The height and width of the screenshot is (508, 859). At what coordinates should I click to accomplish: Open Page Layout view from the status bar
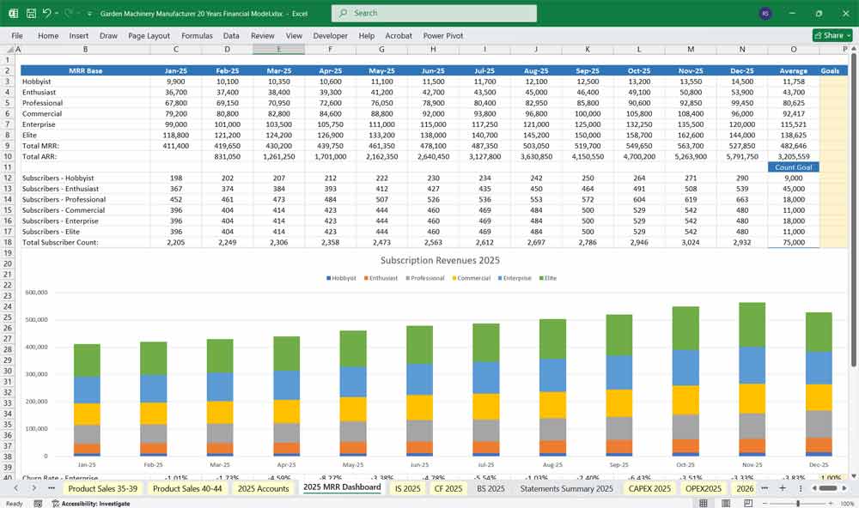click(x=726, y=503)
